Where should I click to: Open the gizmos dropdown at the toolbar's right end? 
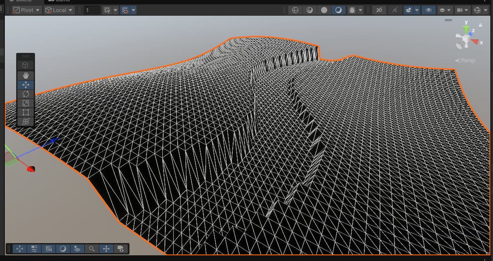coord(484,10)
